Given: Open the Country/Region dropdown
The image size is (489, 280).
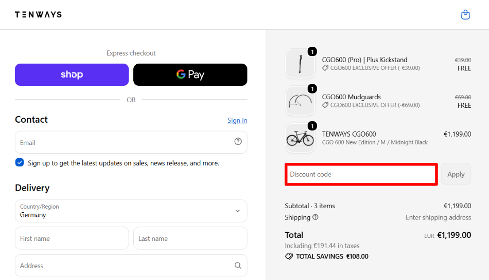Looking at the screenshot, I should coord(131,211).
